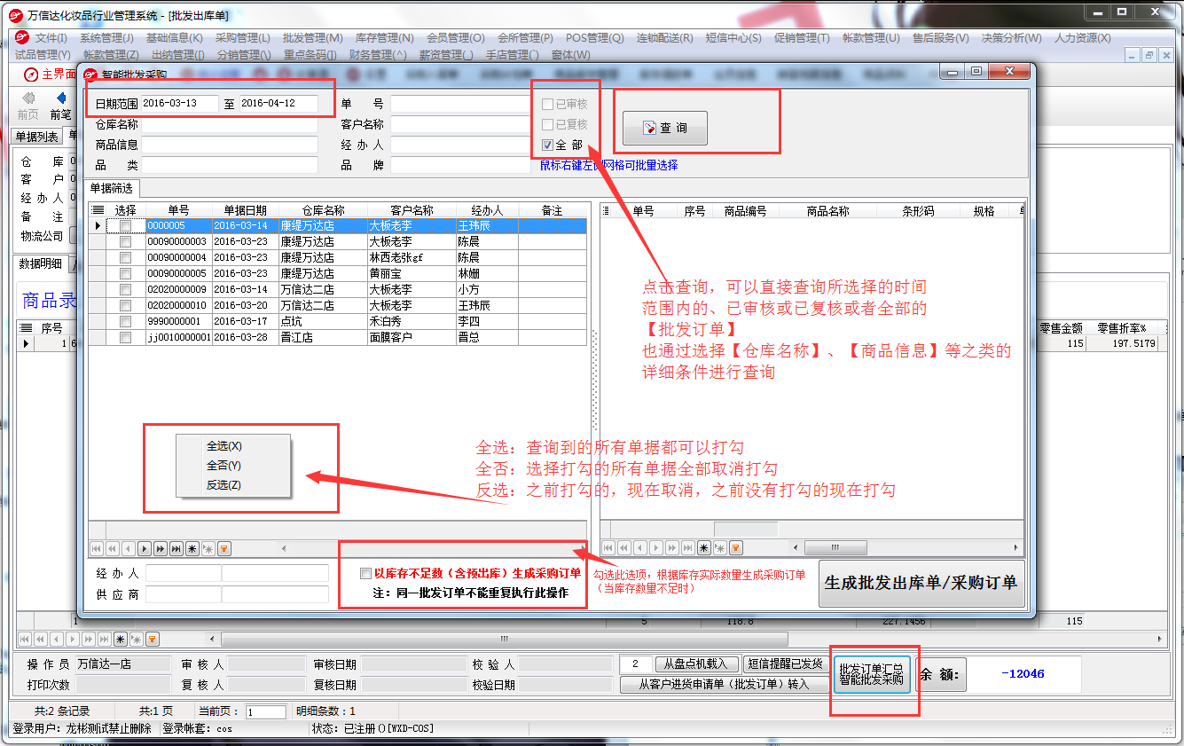Open the 批发管理(M) menu
Viewport: 1184px width, 746px height.
(x=312, y=38)
